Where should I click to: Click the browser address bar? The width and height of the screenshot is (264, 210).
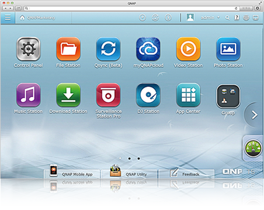[x=131, y=8]
